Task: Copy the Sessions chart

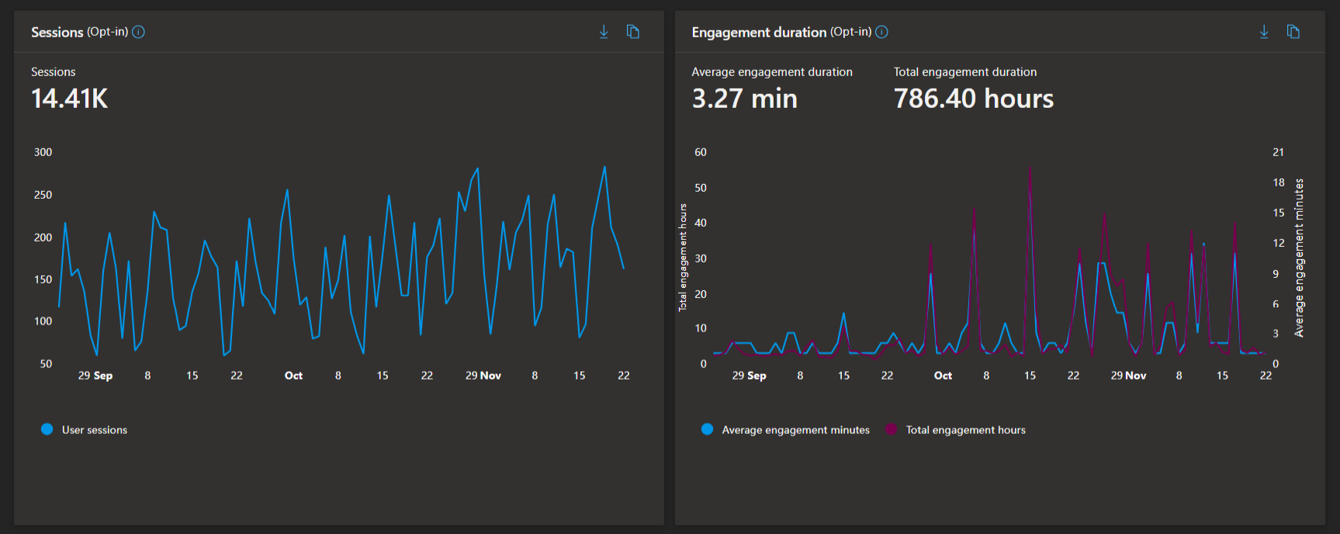Action: [633, 32]
